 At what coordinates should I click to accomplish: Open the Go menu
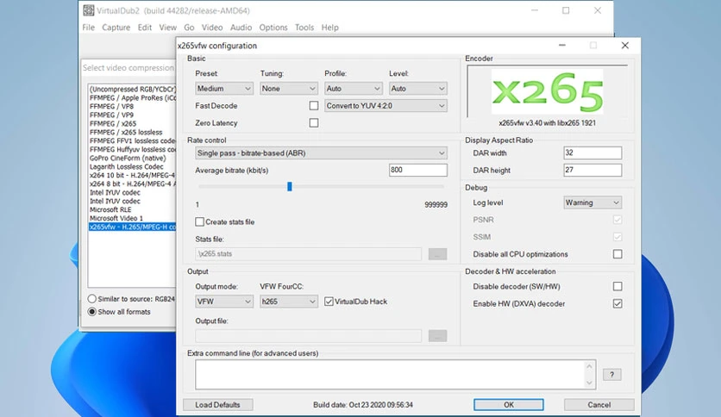pyautogui.click(x=189, y=27)
